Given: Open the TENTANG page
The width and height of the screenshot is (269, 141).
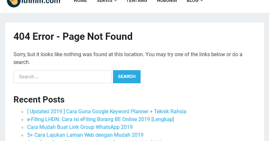Looking at the screenshot, I should coord(137,1).
